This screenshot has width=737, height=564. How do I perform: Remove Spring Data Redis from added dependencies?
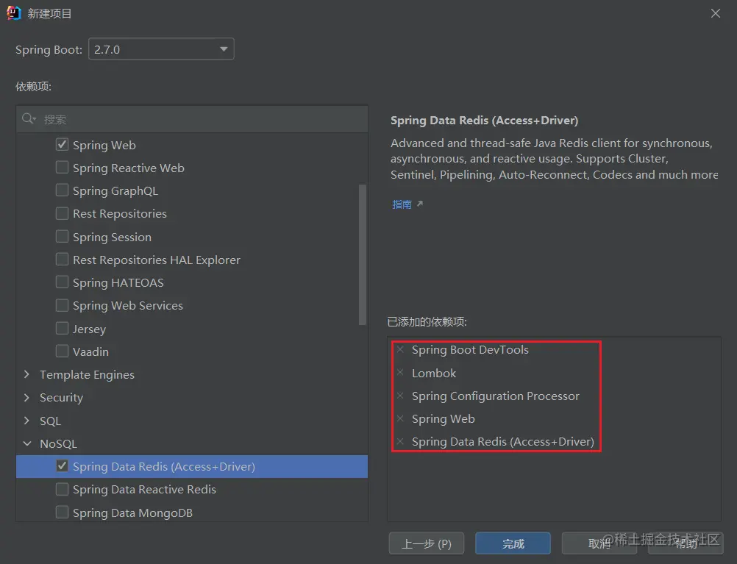pyautogui.click(x=400, y=441)
